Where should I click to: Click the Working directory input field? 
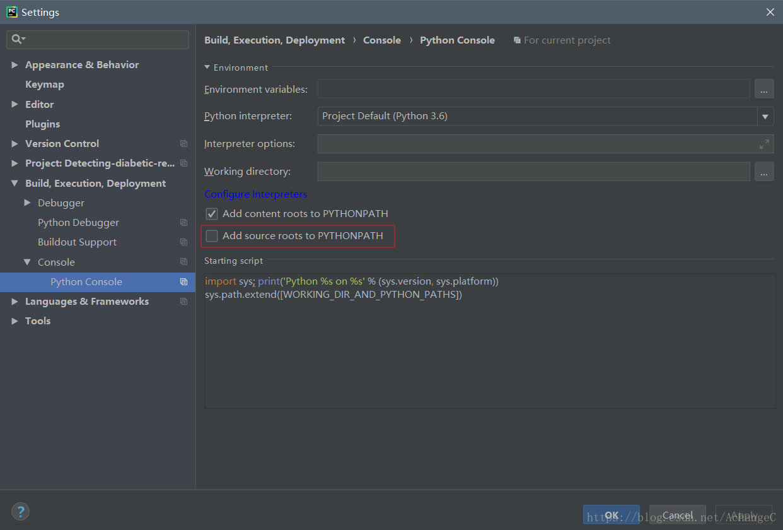click(x=534, y=172)
